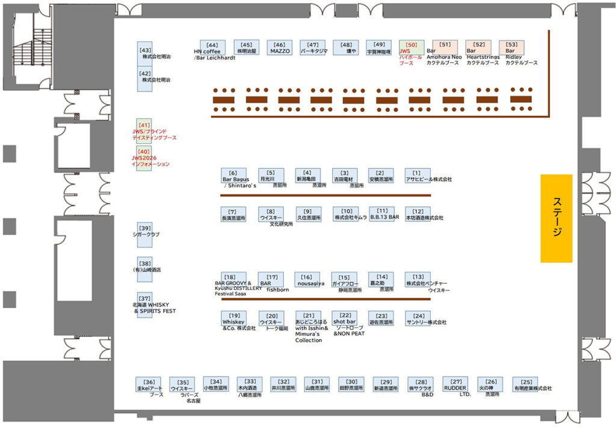Click booth 25 有明産業株式会社
The image size is (616, 427).
tap(525, 385)
